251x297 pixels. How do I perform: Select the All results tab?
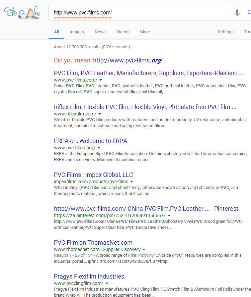tap(57, 32)
